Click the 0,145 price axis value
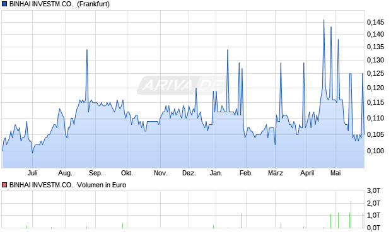This screenshot has width=391, height=234. [x=375, y=22]
